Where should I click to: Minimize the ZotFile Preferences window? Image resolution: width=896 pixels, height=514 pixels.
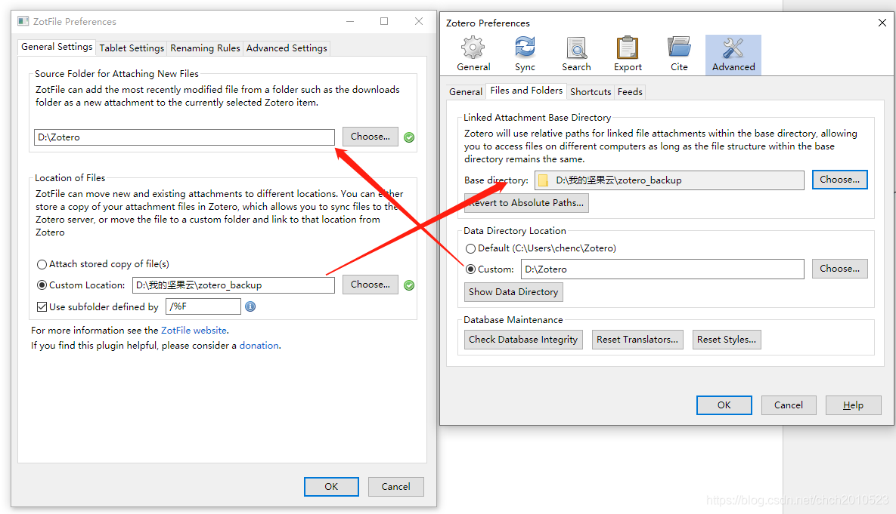pyautogui.click(x=350, y=21)
